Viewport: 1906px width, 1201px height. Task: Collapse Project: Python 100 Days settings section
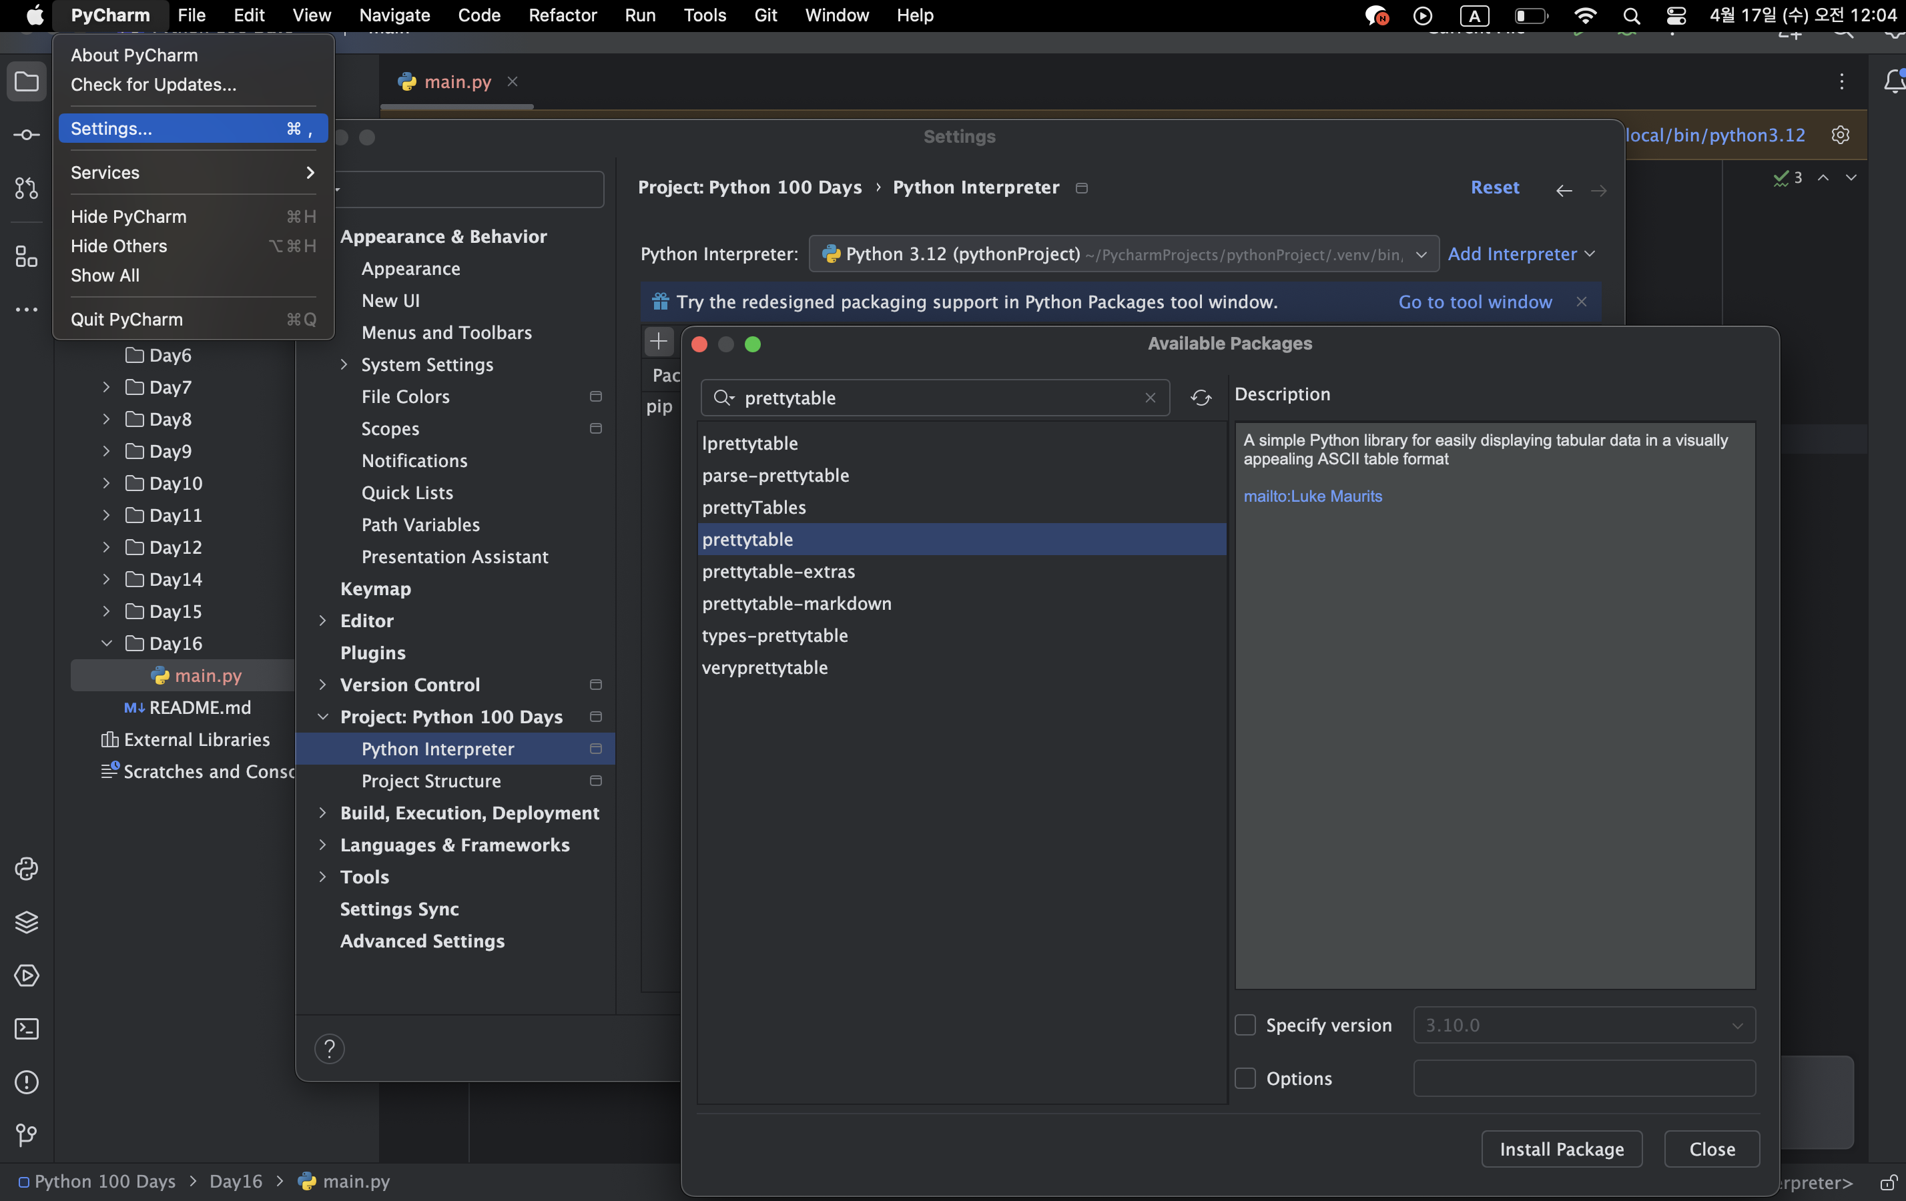[322, 717]
